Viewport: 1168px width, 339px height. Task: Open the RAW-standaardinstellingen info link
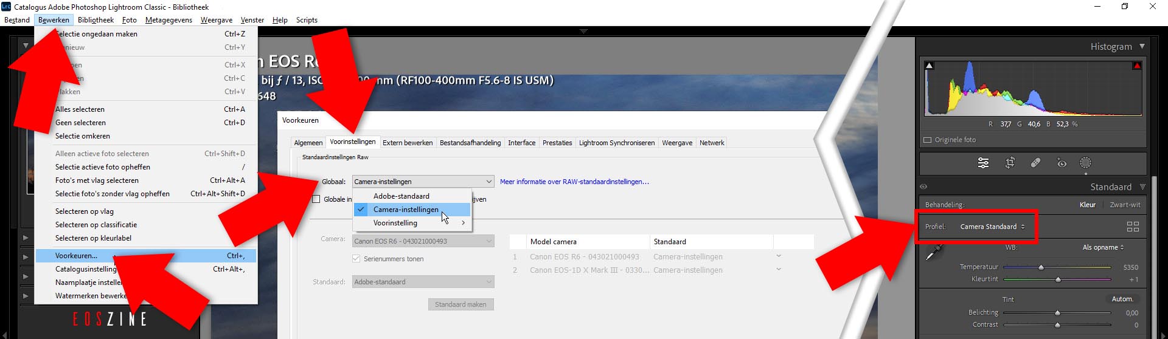pyautogui.click(x=574, y=182)
